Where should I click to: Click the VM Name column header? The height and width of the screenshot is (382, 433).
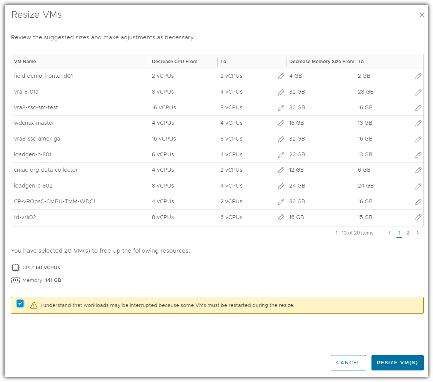(25, 62)
